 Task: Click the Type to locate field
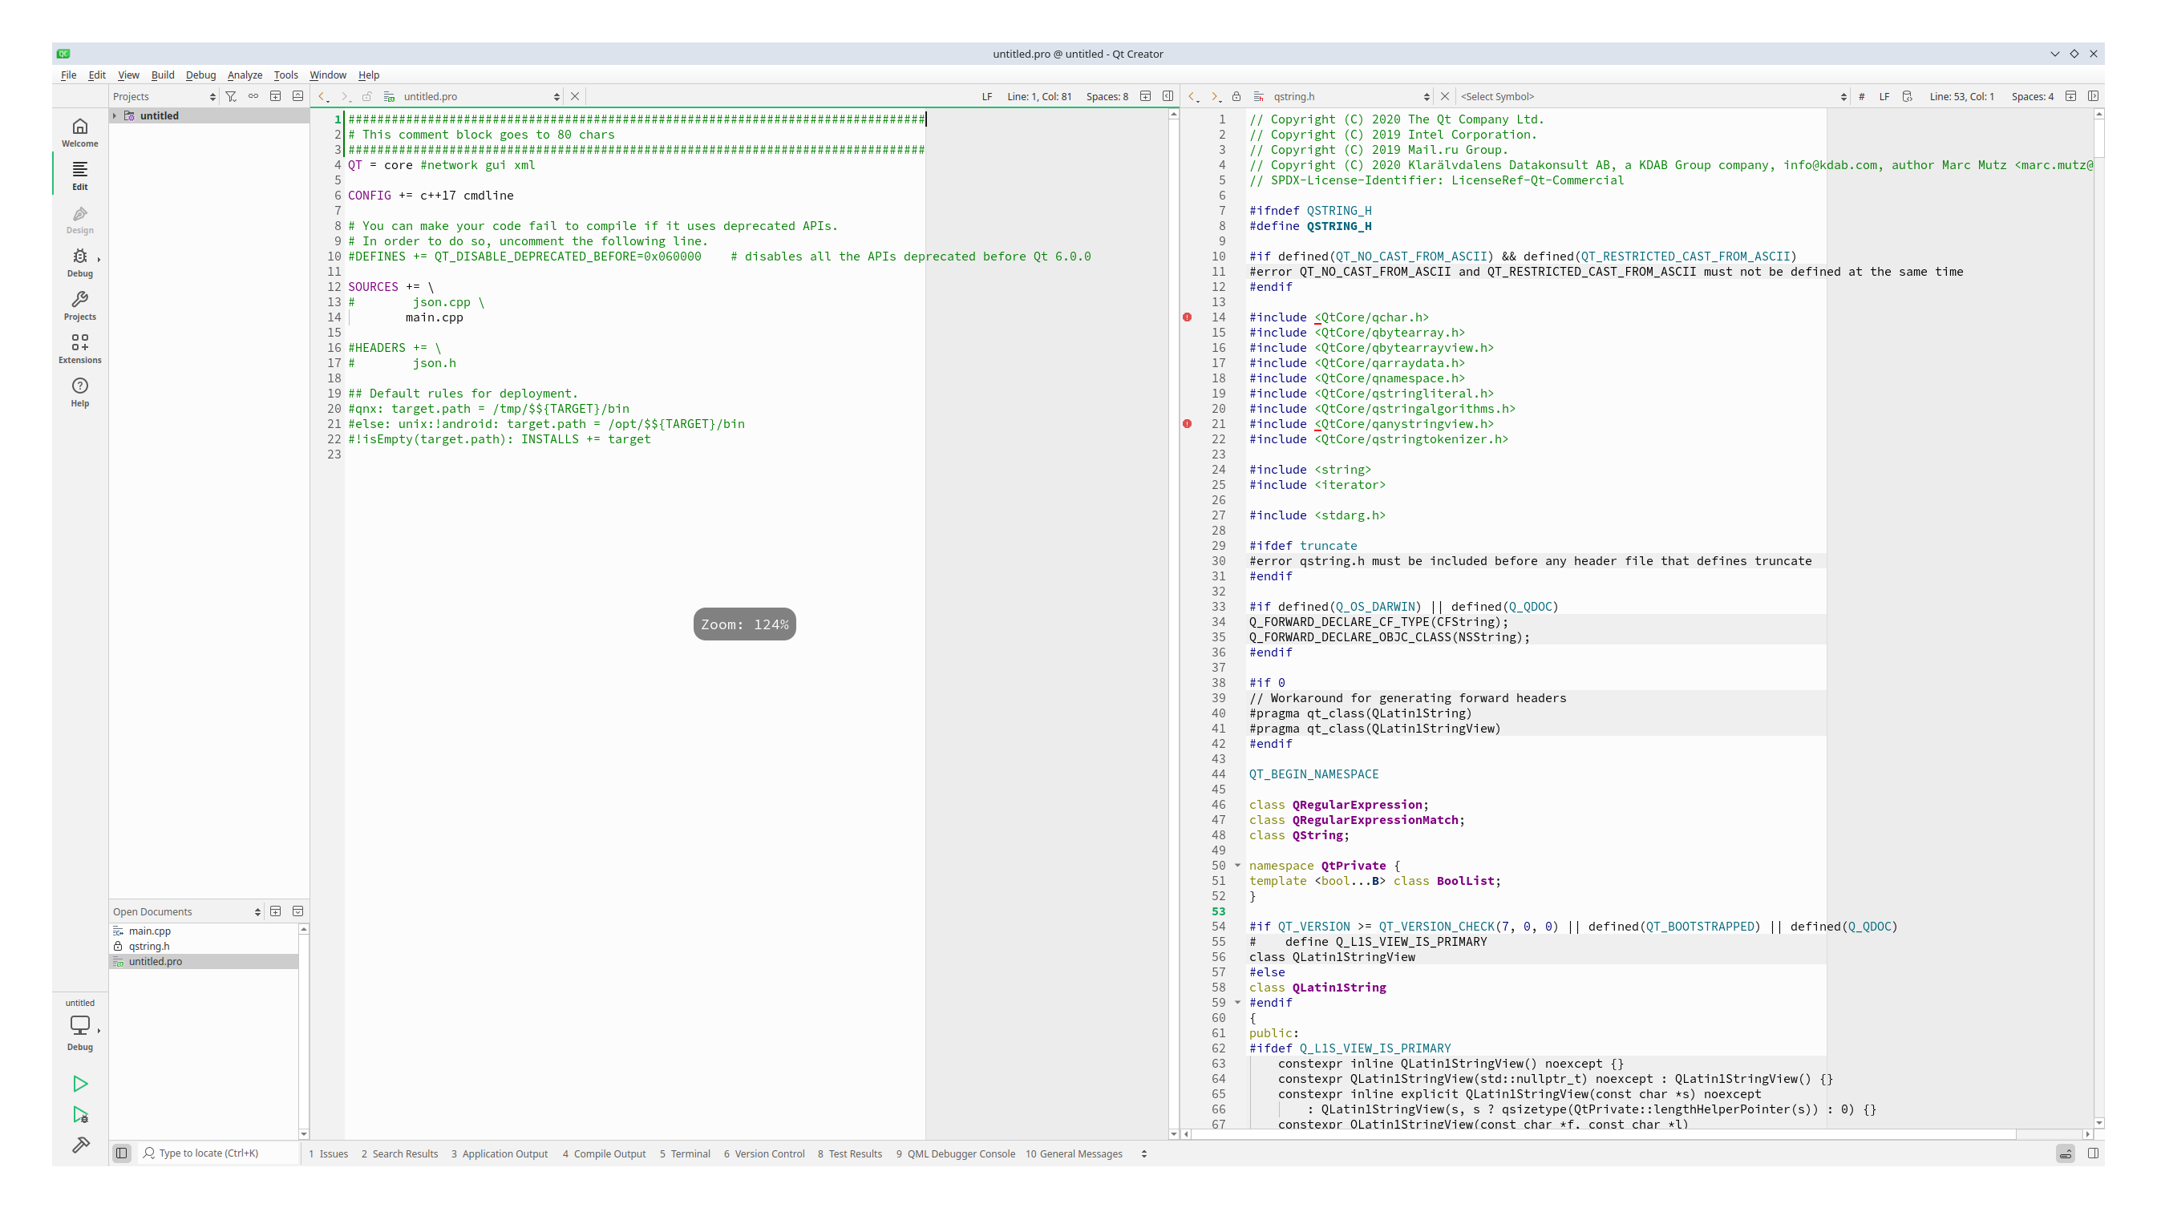pyautogui.click(x=217, y=1153)
